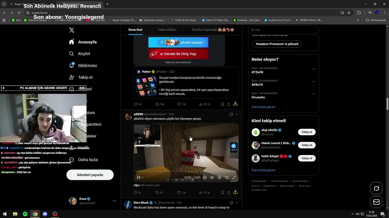Click the page vertical scrollbar thumb

(x=387, y=104)
